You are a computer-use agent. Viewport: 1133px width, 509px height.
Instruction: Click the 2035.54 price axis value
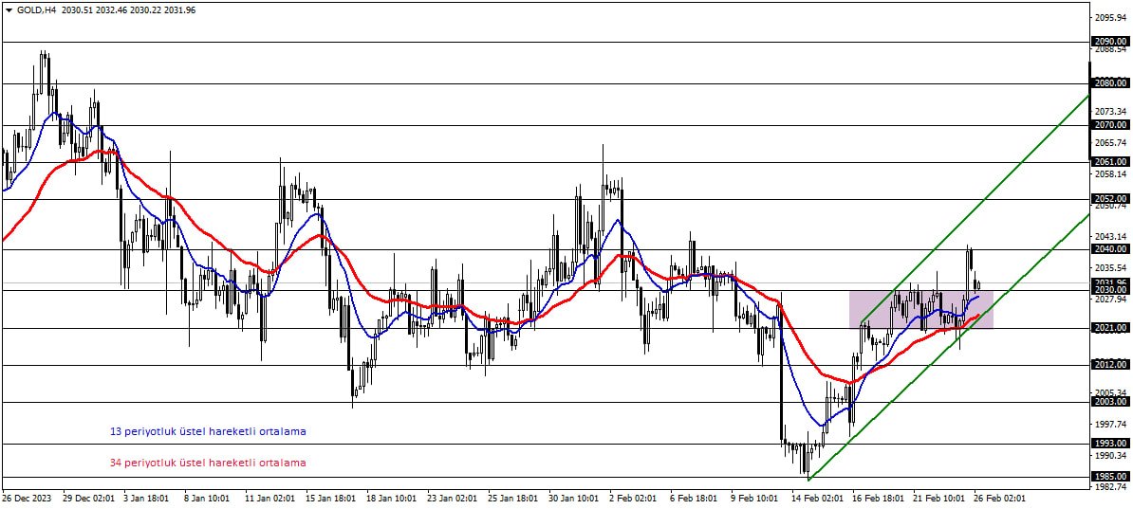coord(1111,268)
